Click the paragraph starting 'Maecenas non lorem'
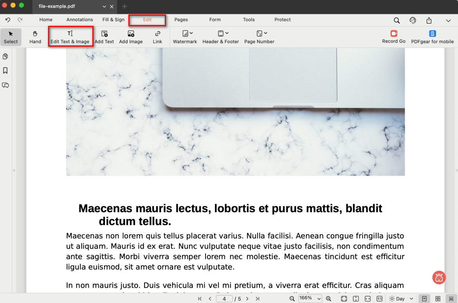The image size is (458, 303). [235, 251]
